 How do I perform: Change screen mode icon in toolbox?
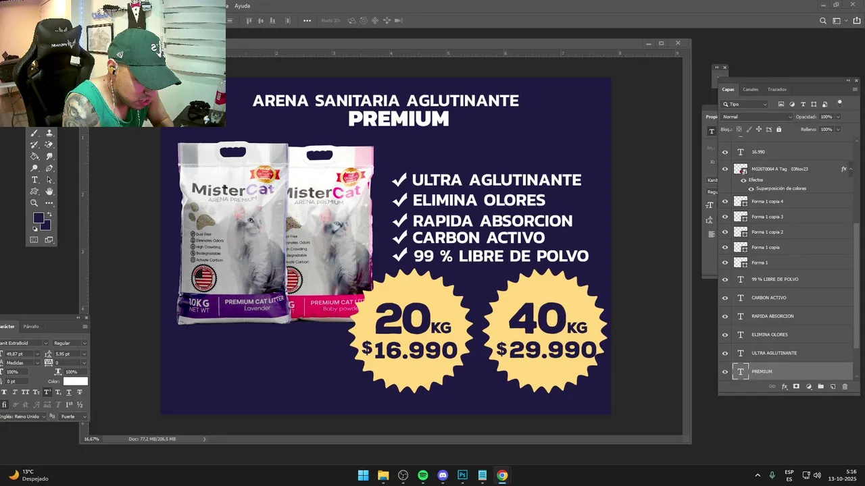(x=49, y=240)
